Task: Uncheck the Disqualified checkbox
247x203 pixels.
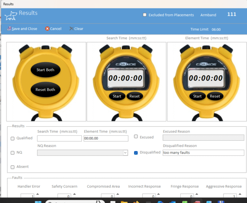Action: coord(136,153)
